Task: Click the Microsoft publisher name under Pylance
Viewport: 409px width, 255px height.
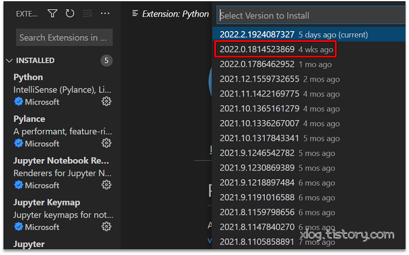Action: click(x=42, y=144)
